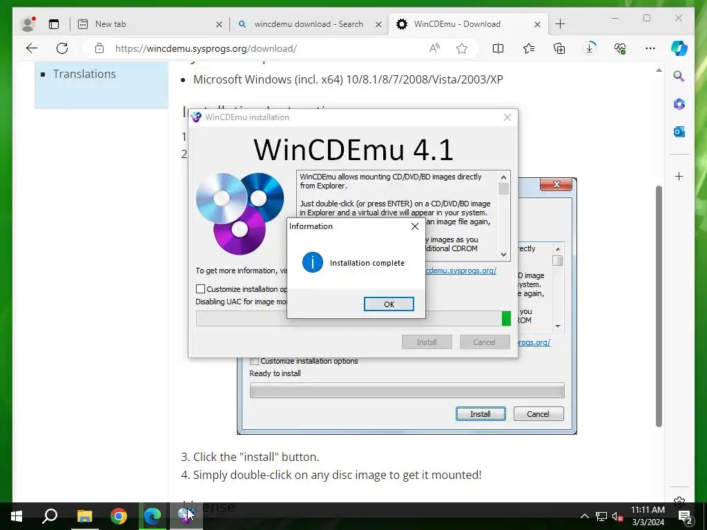
Task: Customize the sidebar with plus icon
Action: pyautogui.click(x=679, y=176)
